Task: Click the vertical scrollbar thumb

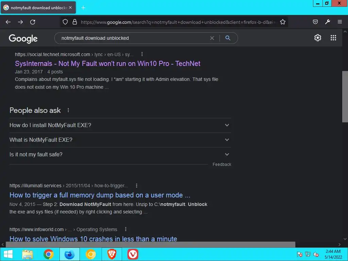Action: coord(345,97)
